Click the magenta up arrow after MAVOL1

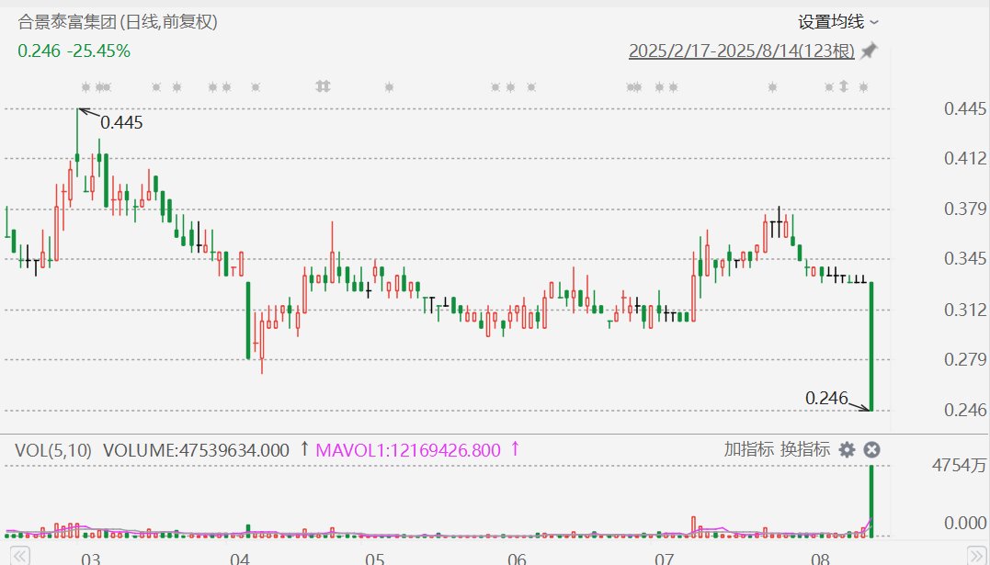(x=515, y=449)
